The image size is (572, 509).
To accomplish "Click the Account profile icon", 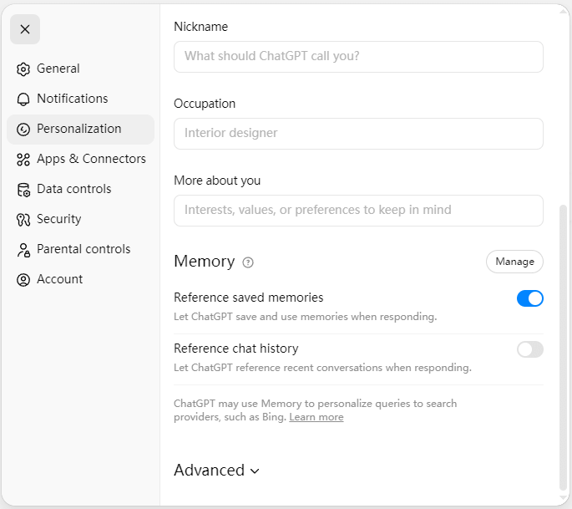I will tap(23, 280).
